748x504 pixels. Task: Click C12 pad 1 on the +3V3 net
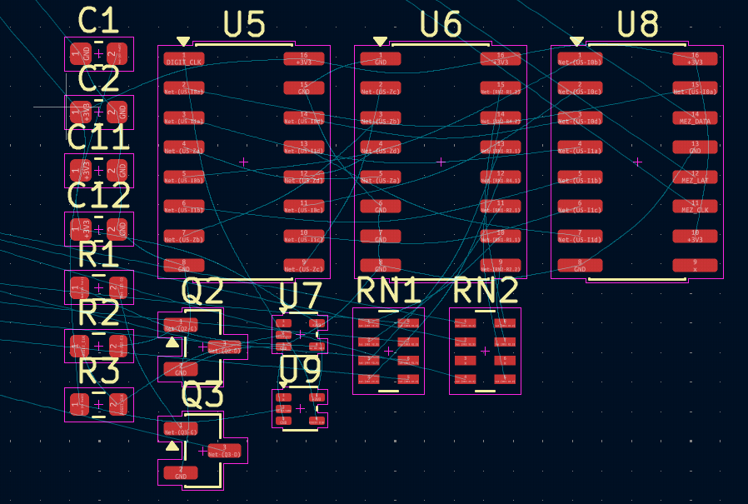tap(80, 229)
